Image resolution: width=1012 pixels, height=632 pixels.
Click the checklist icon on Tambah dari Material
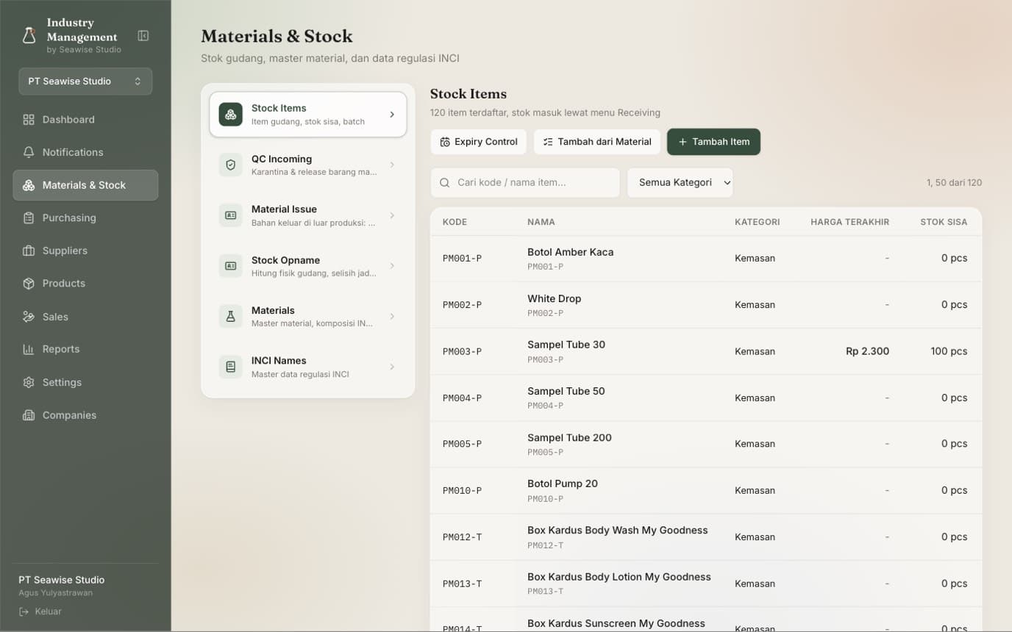point(548,142)
